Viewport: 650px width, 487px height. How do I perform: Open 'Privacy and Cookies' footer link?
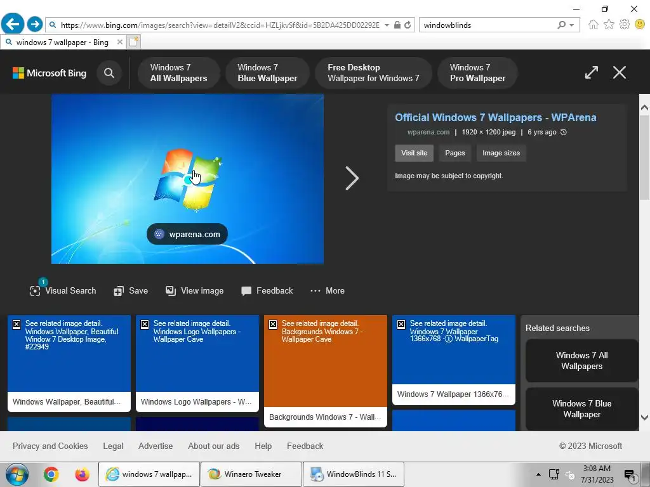50,446
